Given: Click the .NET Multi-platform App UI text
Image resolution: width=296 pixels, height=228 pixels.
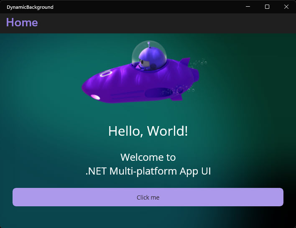Looking at the screenshot, I should [148, 171].
